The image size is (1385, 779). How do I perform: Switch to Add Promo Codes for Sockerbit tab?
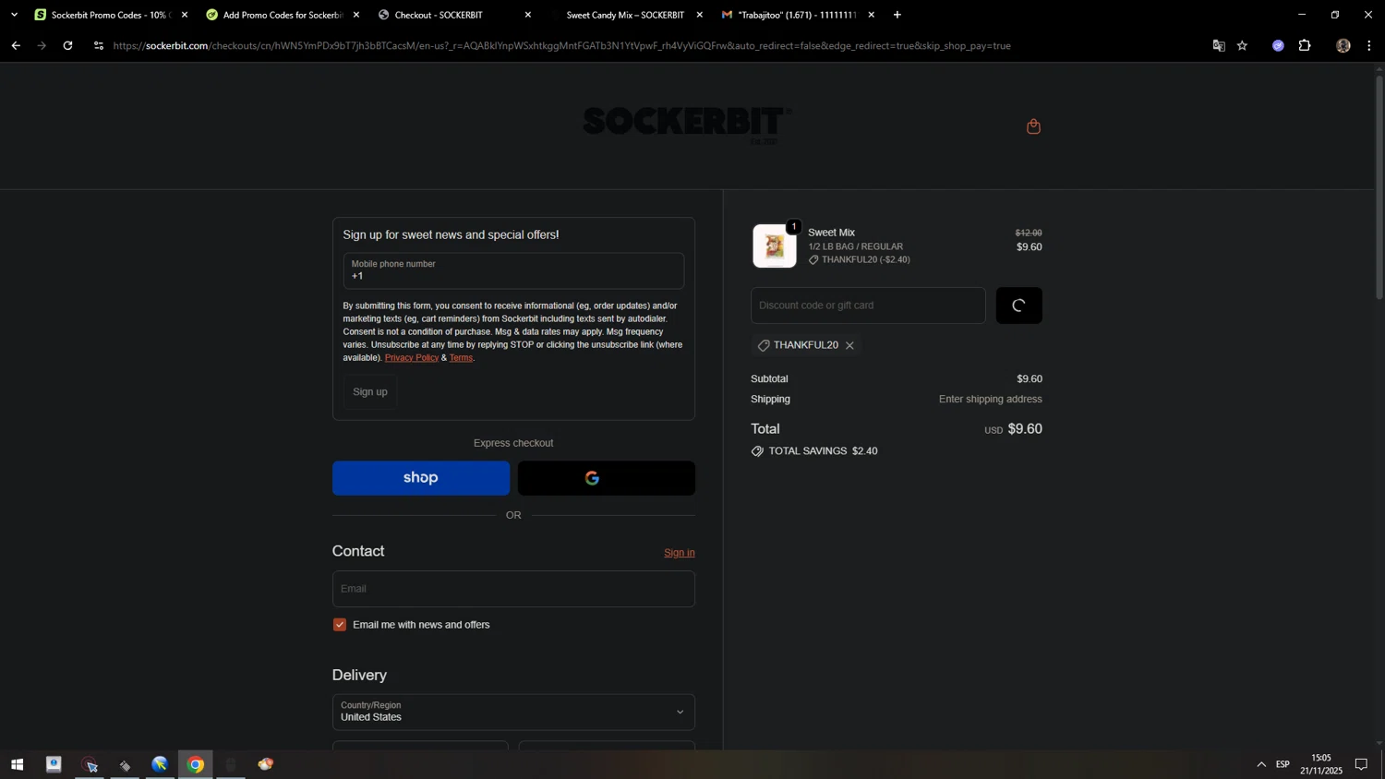pyautogui.click(x=281, y=15)
